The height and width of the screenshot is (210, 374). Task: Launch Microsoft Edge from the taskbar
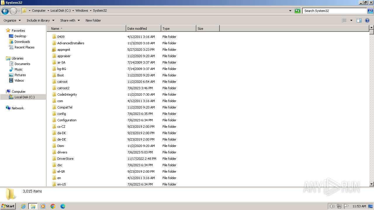pos(63,206)
